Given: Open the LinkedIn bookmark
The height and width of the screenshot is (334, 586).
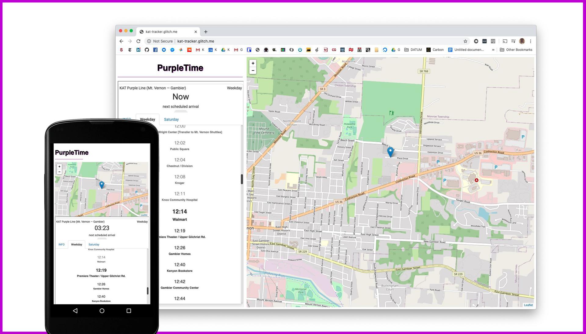Looking at the screenshot, I should pos(138,50).
